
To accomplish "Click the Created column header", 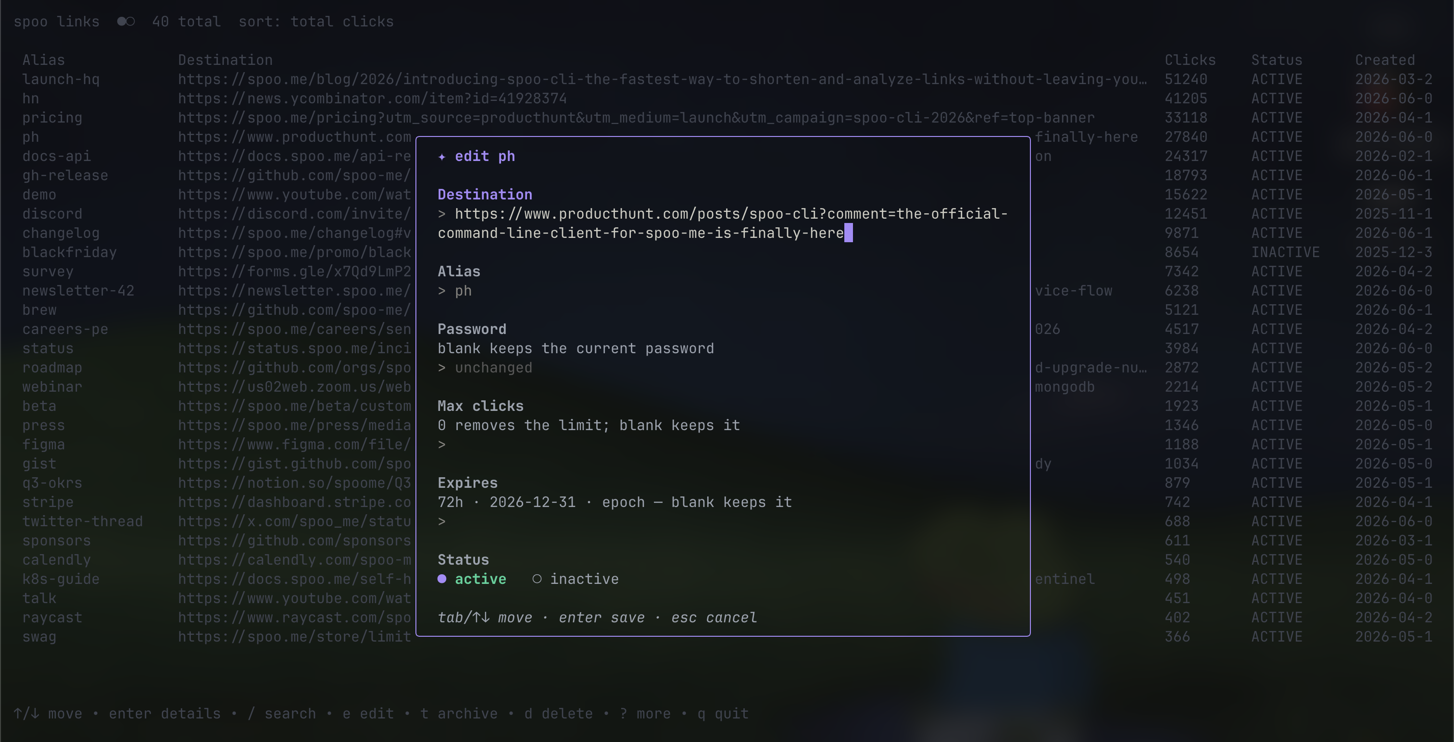I will (x=1385, y=60).
